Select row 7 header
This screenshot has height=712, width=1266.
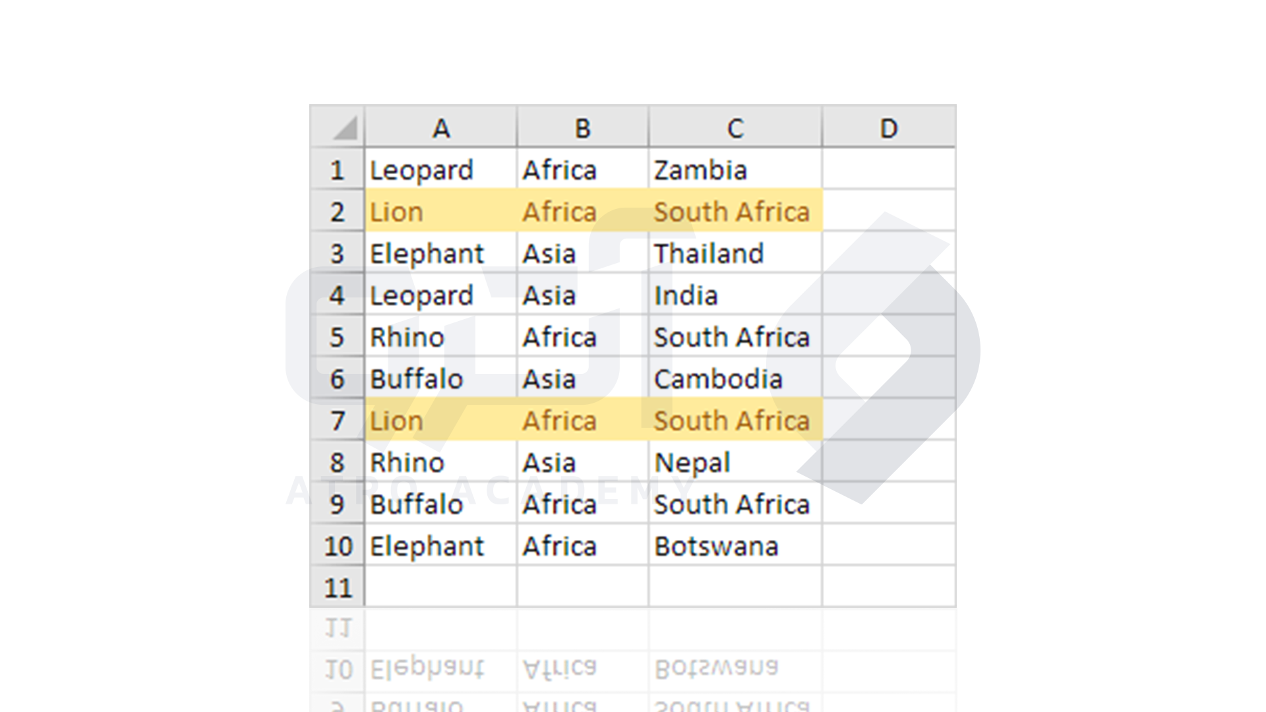click(338, 420)
